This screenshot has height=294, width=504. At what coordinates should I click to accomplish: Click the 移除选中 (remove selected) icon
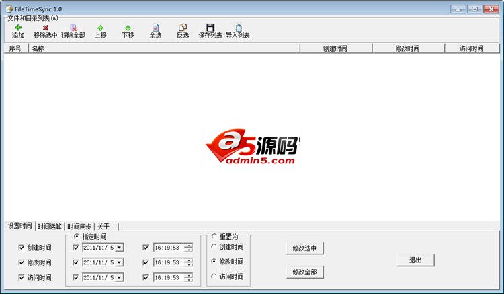pyautogui.click(x=46, y=28)
